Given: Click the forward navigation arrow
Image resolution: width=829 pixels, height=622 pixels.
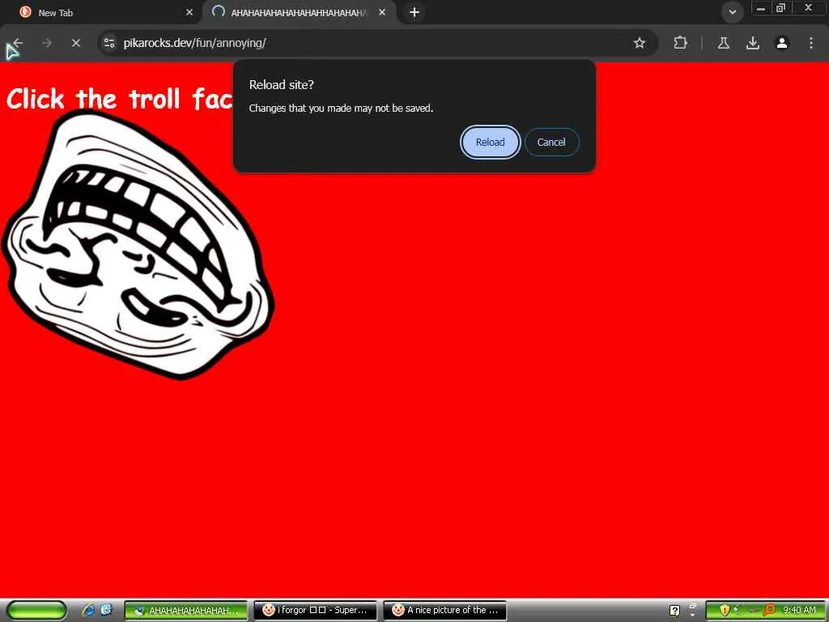Looking at the screenshot, I should coord(47,43).
